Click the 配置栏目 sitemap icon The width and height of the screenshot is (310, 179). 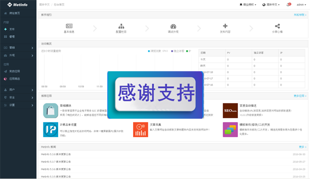[x=121, y=26]
